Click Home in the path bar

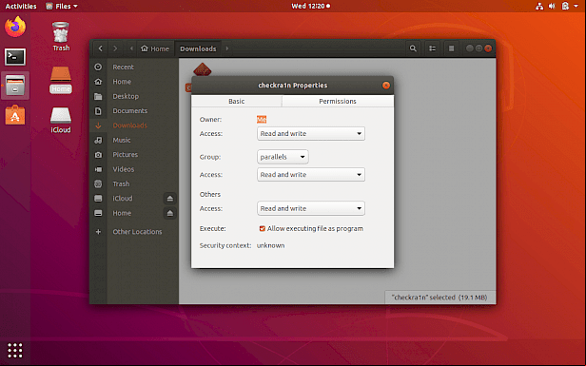click(155, 48)
